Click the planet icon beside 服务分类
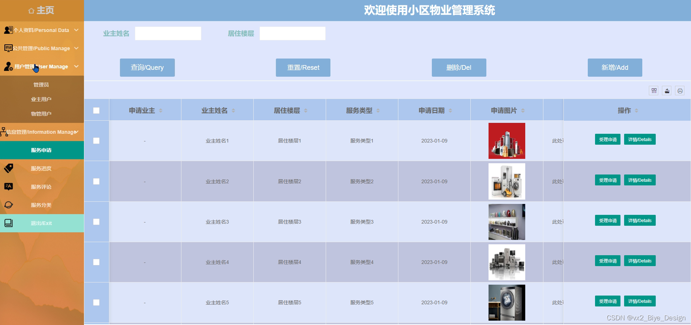The width and height of the screenshot is (691, 325). point(8,205)
